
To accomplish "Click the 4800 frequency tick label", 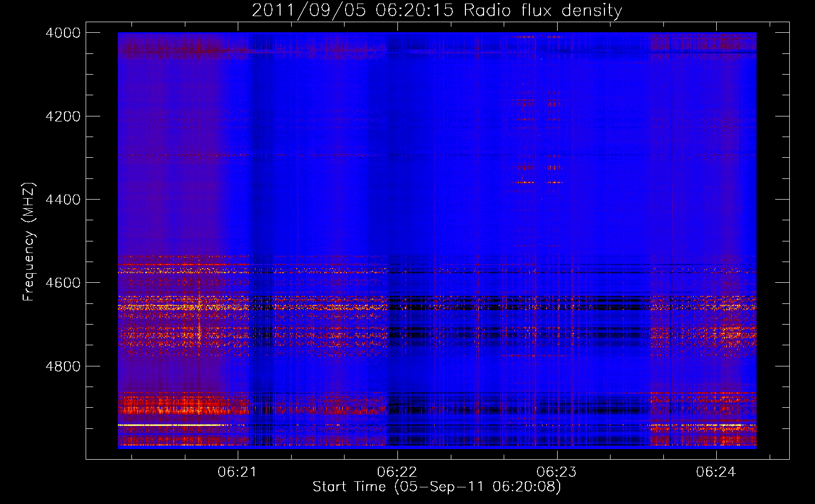I will 63,366.
